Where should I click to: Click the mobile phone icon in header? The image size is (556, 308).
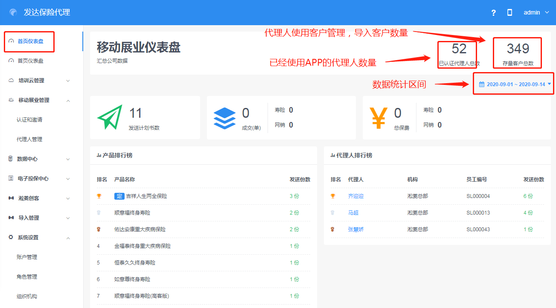coord(509,13)
